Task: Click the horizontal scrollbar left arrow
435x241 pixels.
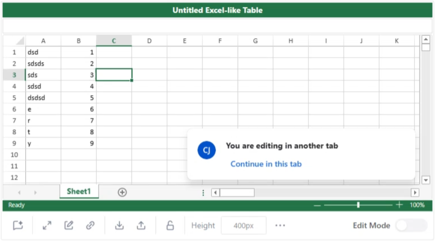Action: tap(216, 193)
